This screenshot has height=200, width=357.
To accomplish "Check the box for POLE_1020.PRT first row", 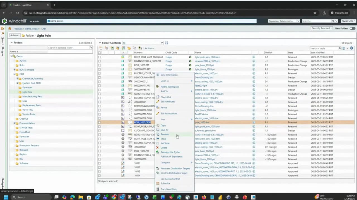I will click(99, 65).
